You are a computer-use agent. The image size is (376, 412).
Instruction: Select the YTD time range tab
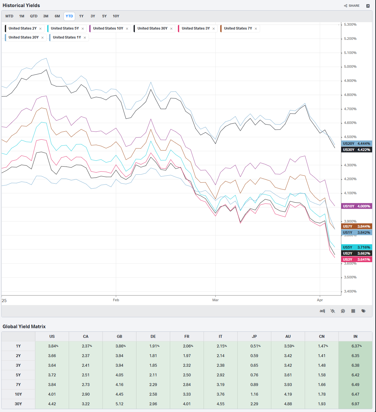pyautogui.click(x=69, y=16)
